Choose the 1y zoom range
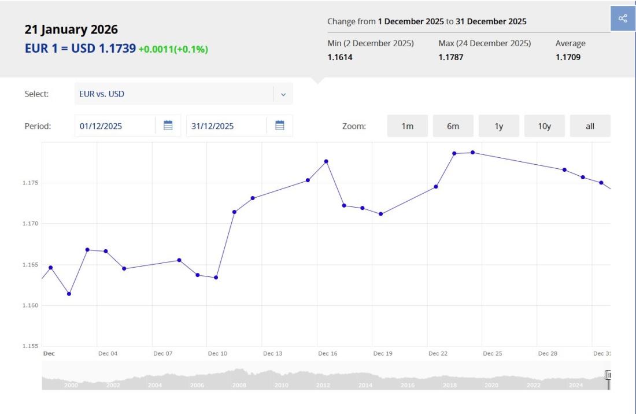 coord(498,126)
